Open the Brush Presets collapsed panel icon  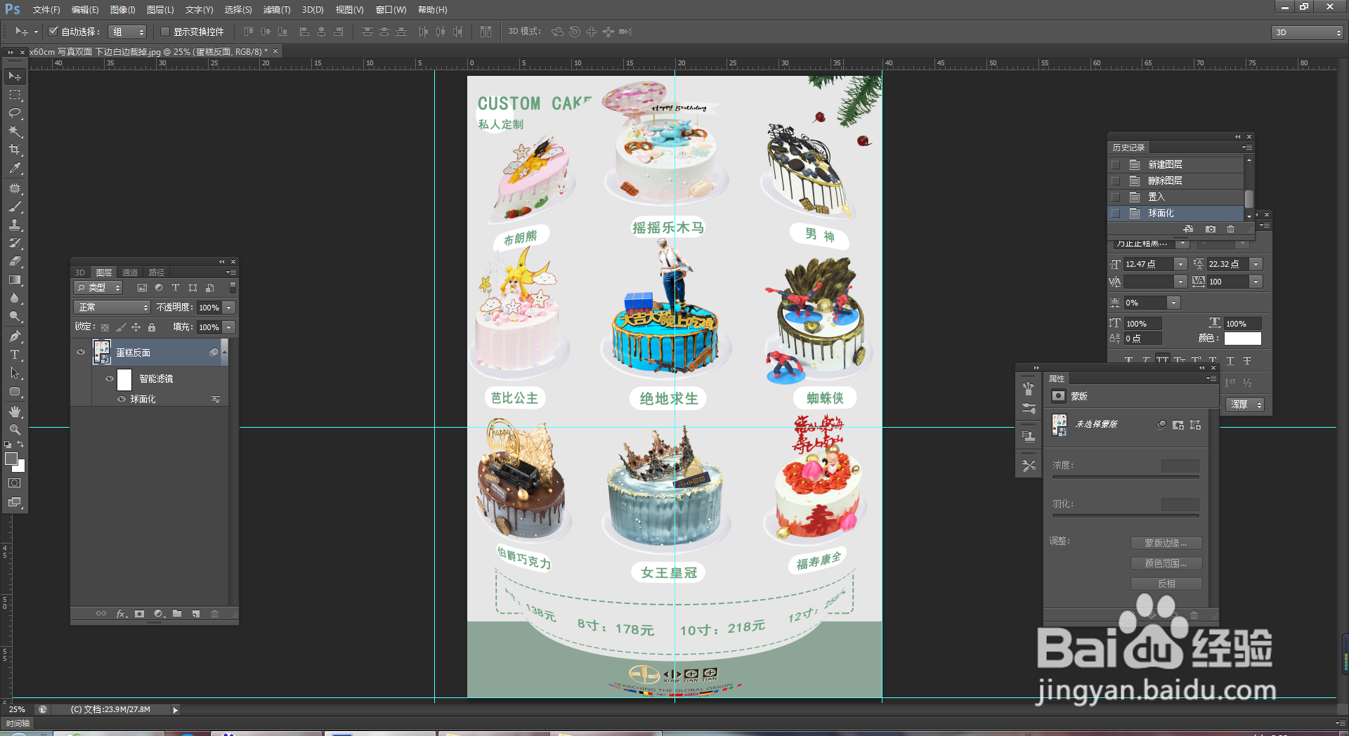tap(1029, 408)
